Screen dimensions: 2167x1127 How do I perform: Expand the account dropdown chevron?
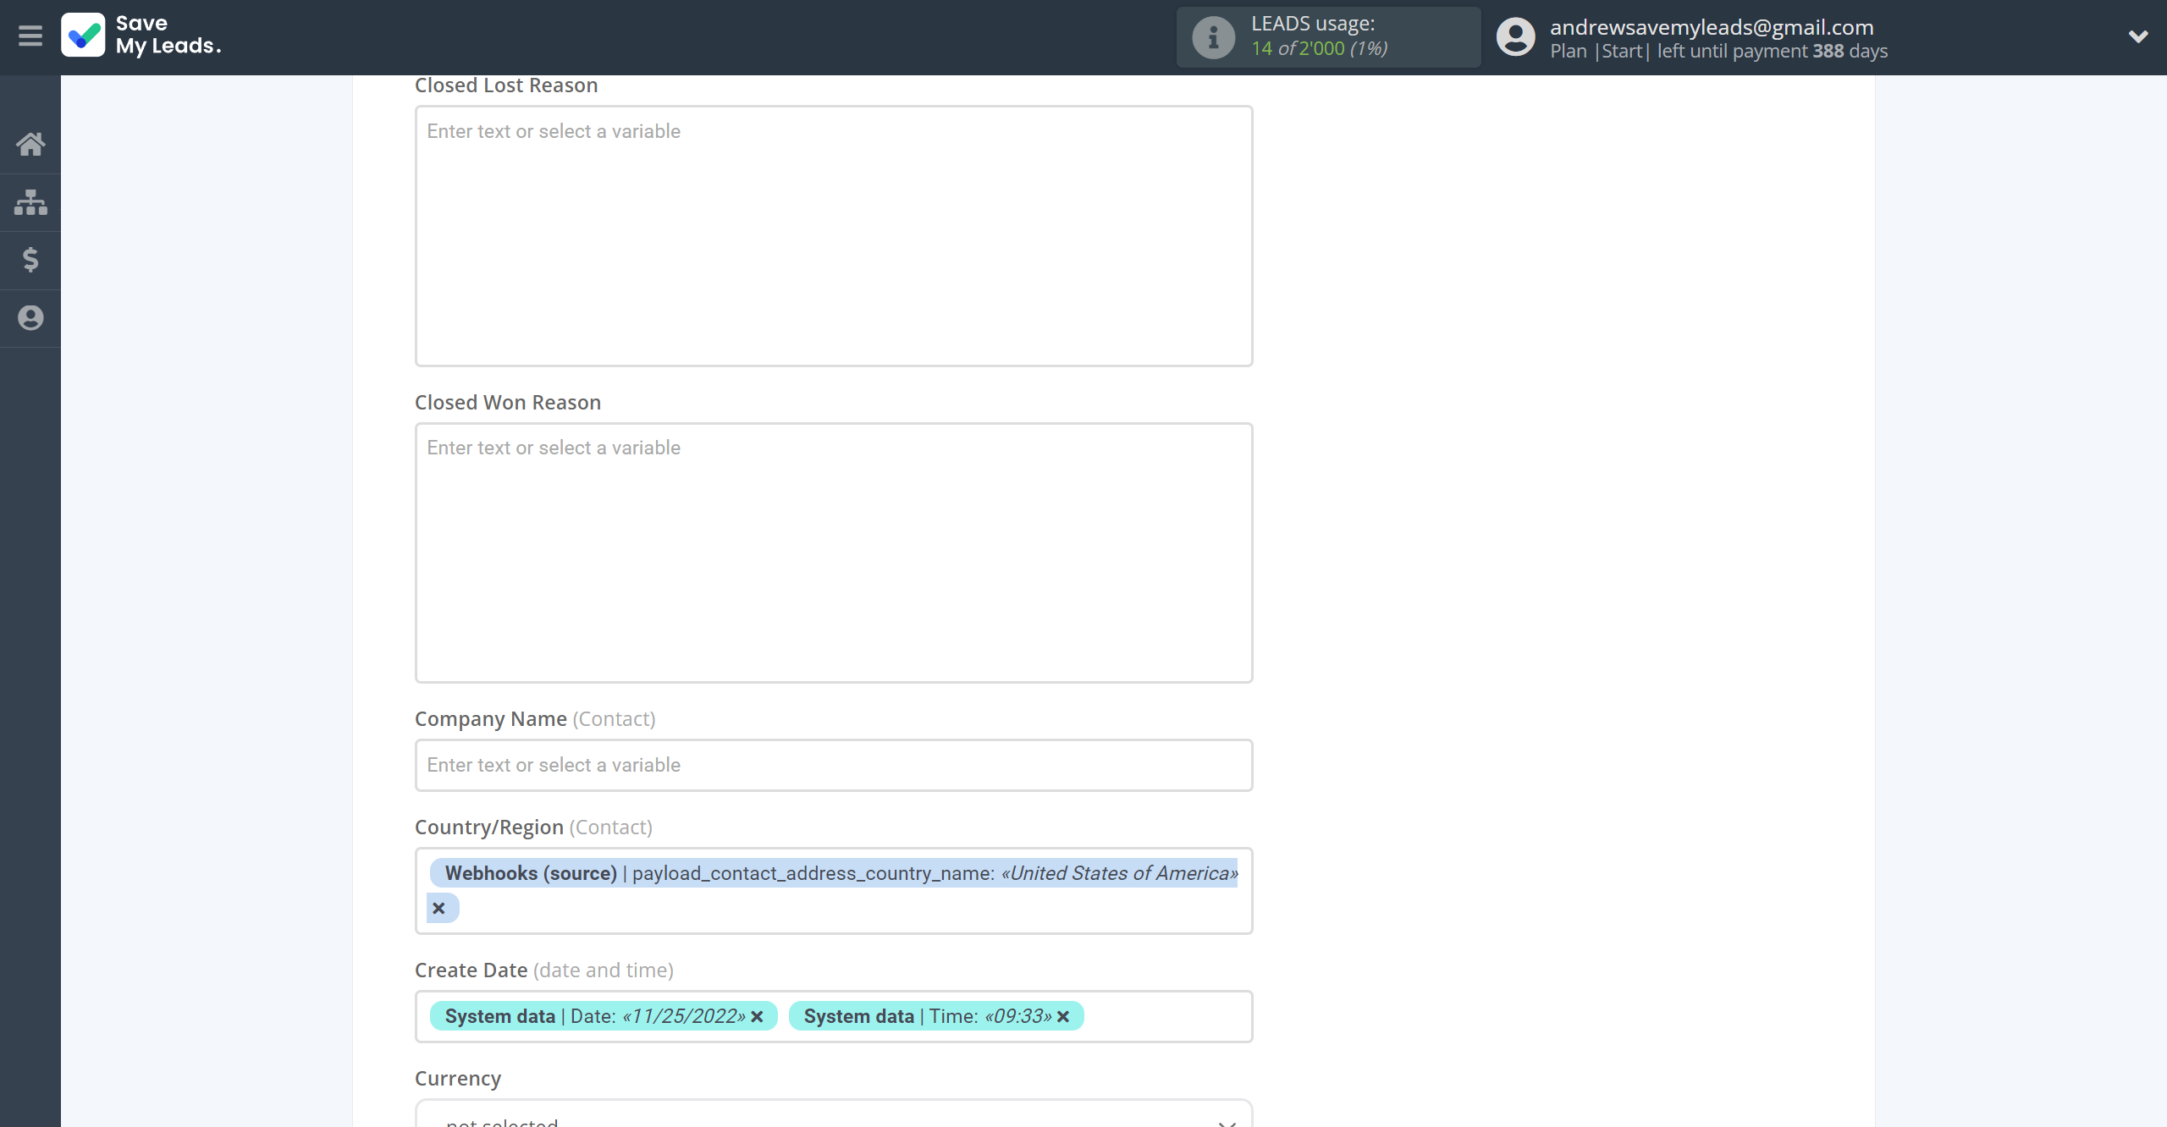[x=2138, y=36]
